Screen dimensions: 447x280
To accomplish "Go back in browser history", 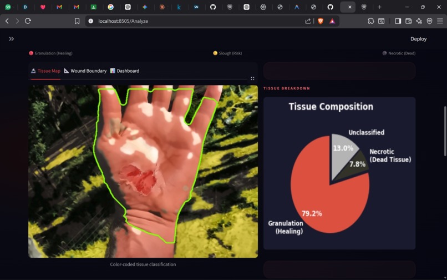I will point(7,21).
